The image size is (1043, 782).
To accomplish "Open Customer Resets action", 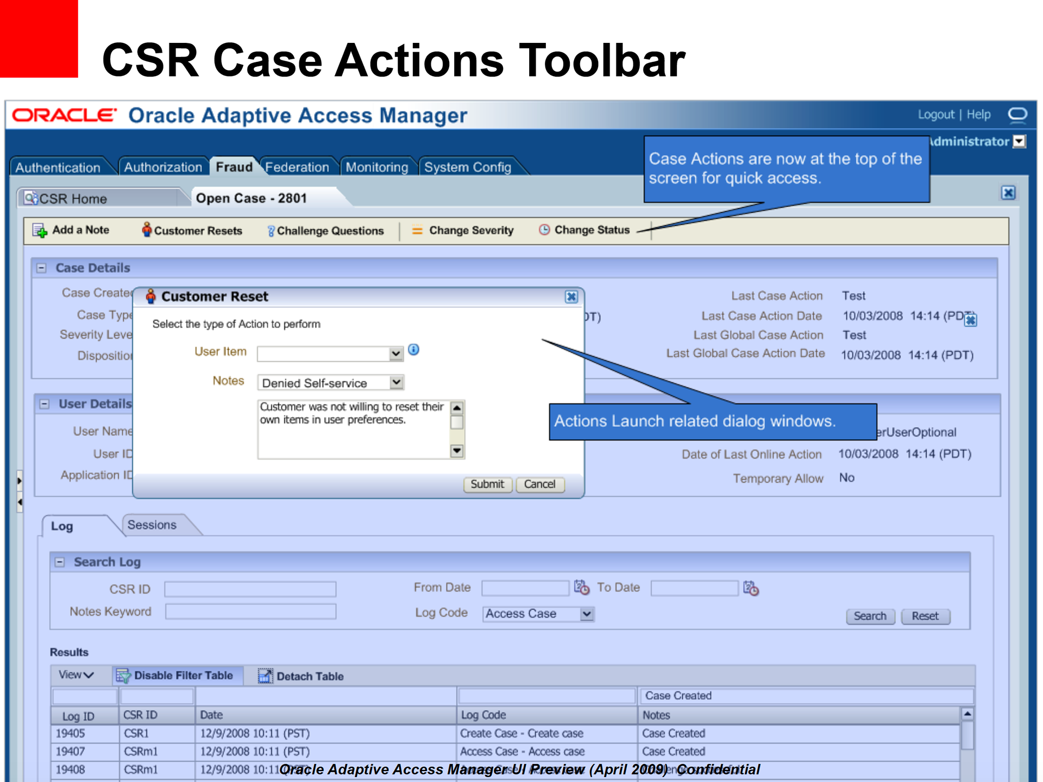I will click(192, 230).
